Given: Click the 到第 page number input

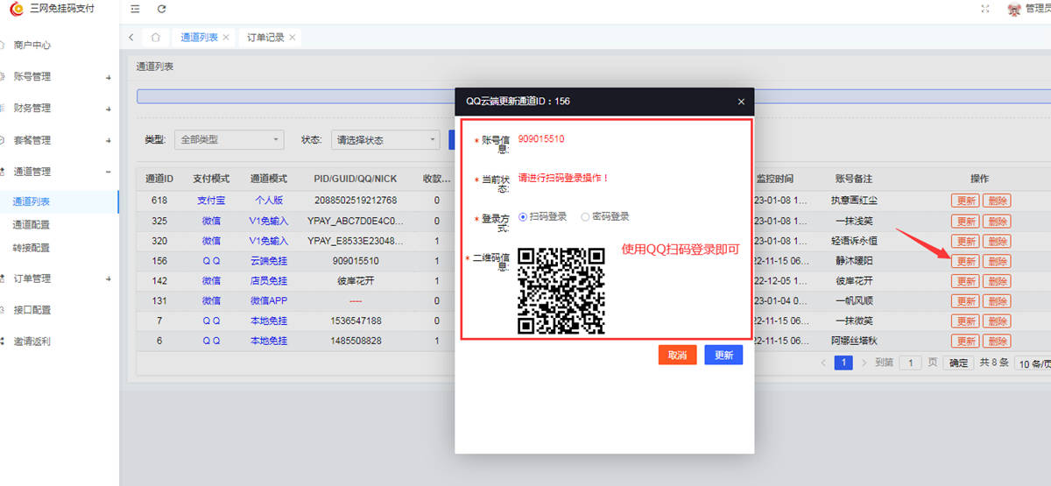Looking at the screenshot, I should 911,363.
